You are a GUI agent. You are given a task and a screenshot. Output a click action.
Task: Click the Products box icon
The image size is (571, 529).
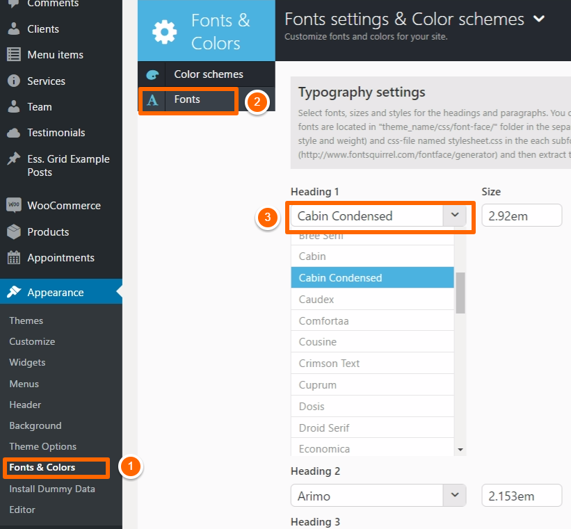click(x=14, y=231)
